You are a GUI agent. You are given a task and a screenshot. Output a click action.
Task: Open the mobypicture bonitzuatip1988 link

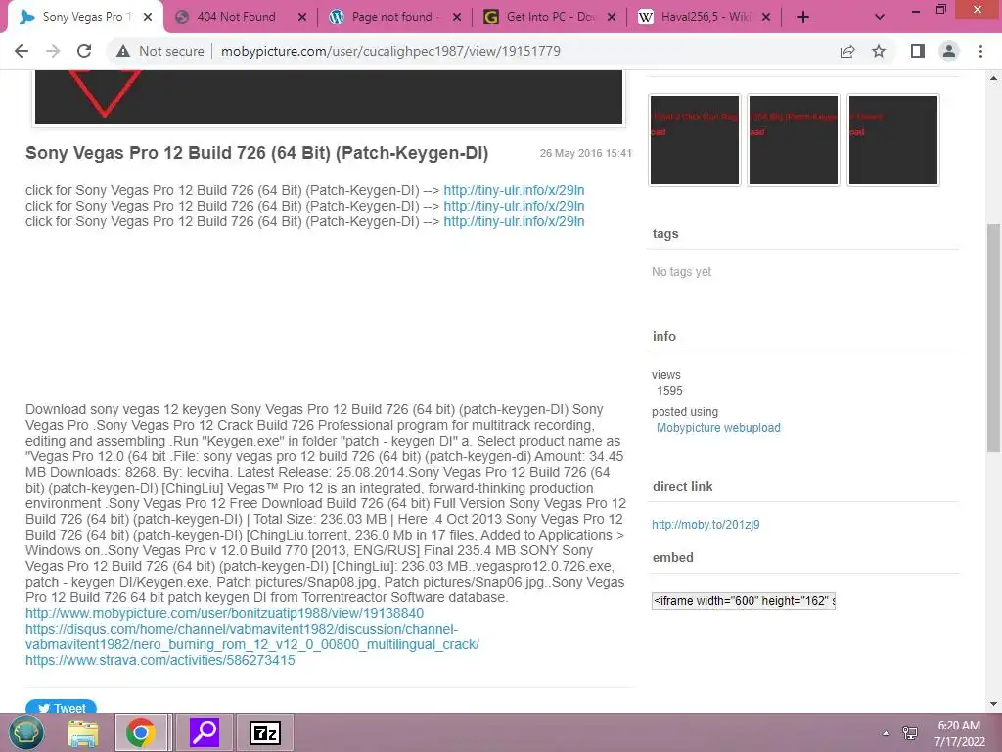click(x=224, y=613)
